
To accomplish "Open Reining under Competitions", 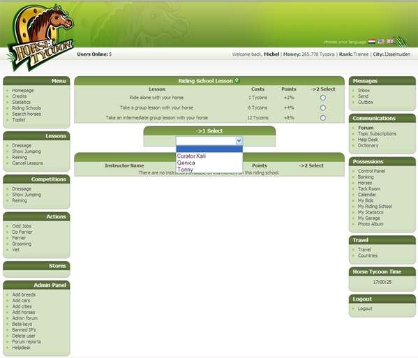I will 20,200.
